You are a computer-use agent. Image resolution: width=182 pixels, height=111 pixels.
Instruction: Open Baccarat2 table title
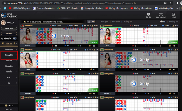pyautogui.click(x=109, y=26)
